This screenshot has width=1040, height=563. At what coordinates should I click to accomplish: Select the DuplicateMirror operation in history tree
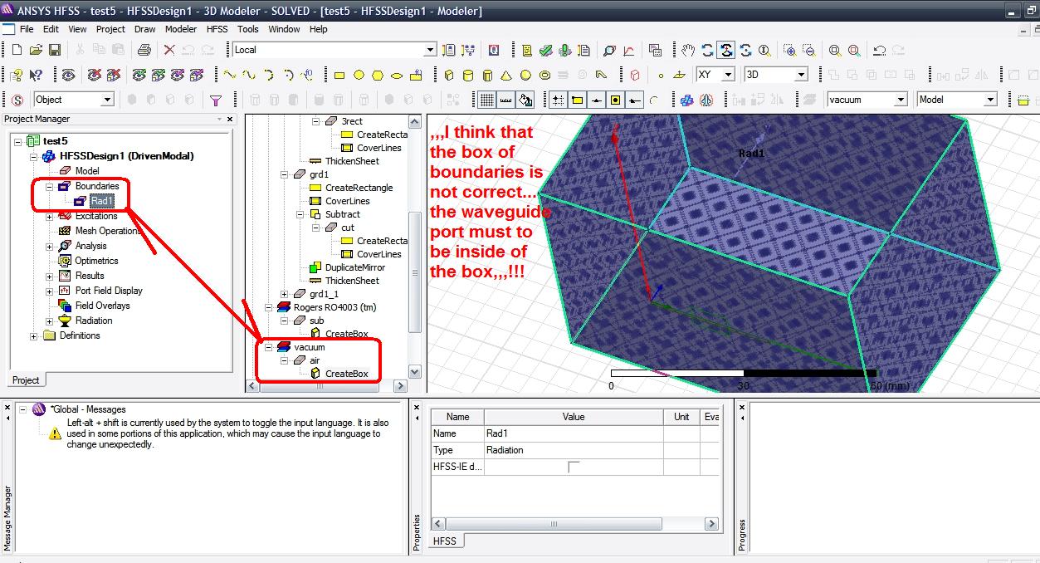(355, 267)
